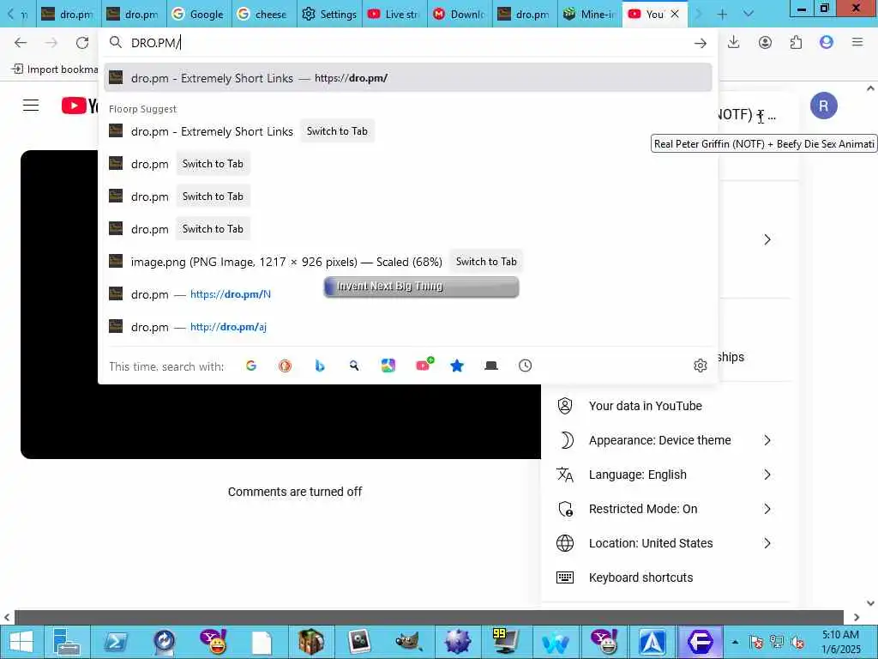The height and width of the screenshot is (659, 878).
Task: Open the http://dro.pm/aj suggestion
Action: coord(407,327)
